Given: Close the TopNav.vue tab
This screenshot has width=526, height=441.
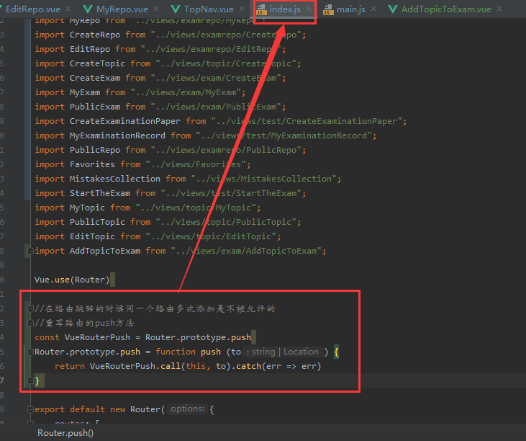Looking at the screenshot, I should (x=242, y=9).
